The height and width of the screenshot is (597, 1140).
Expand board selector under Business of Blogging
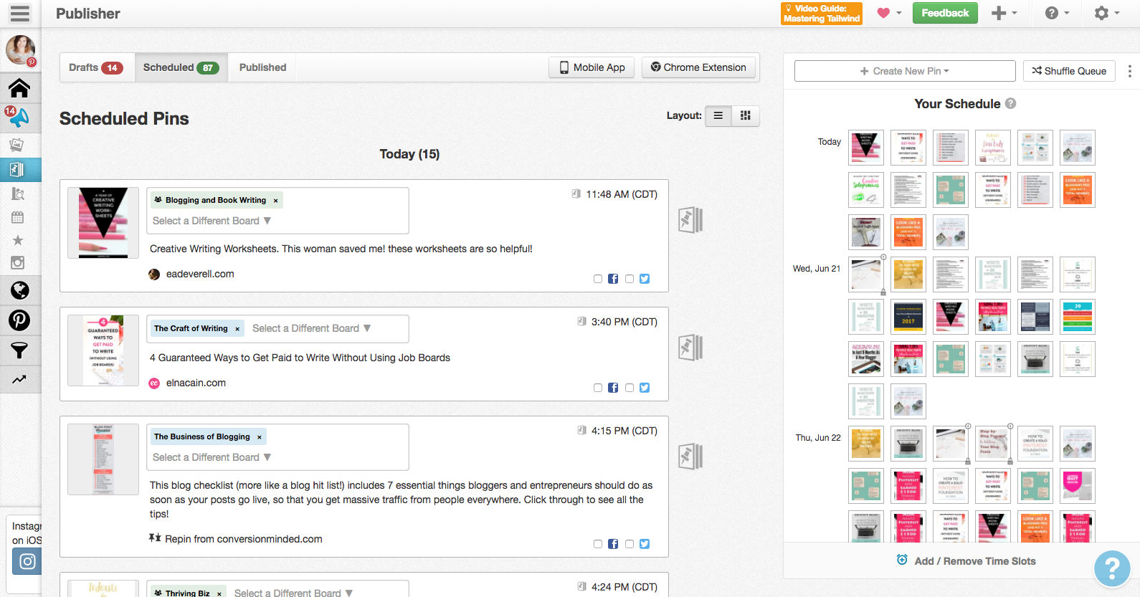[212, 457]
